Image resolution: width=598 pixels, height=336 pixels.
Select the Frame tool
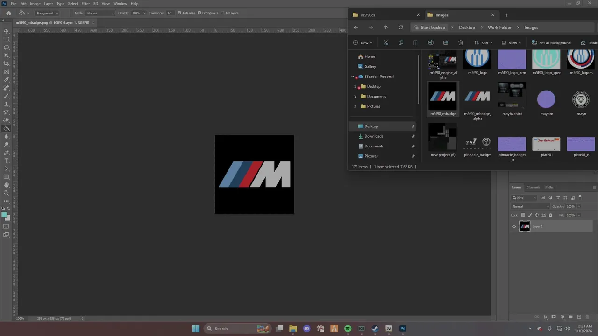[x=6, y=71]
